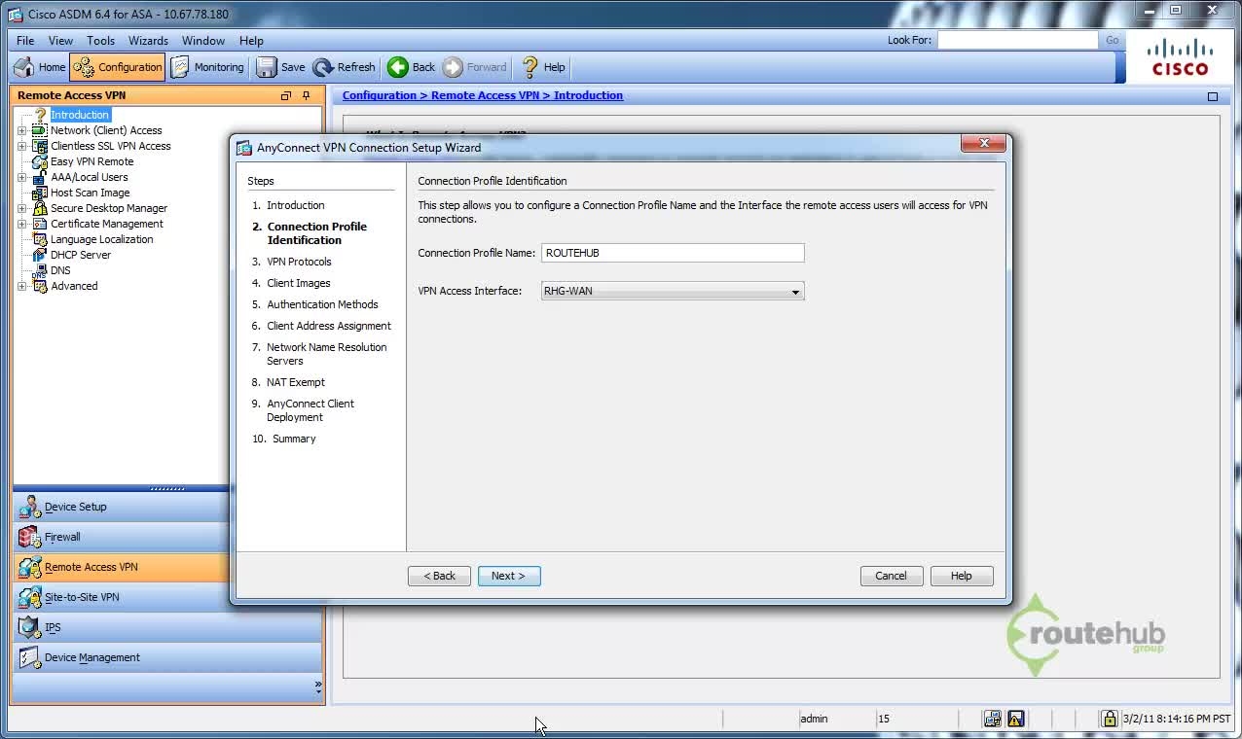Image resolution: width=1242 pixels, height=739 pixels.
Task: Expand the Secure Desktop Manager node
Action: point(21,208)
